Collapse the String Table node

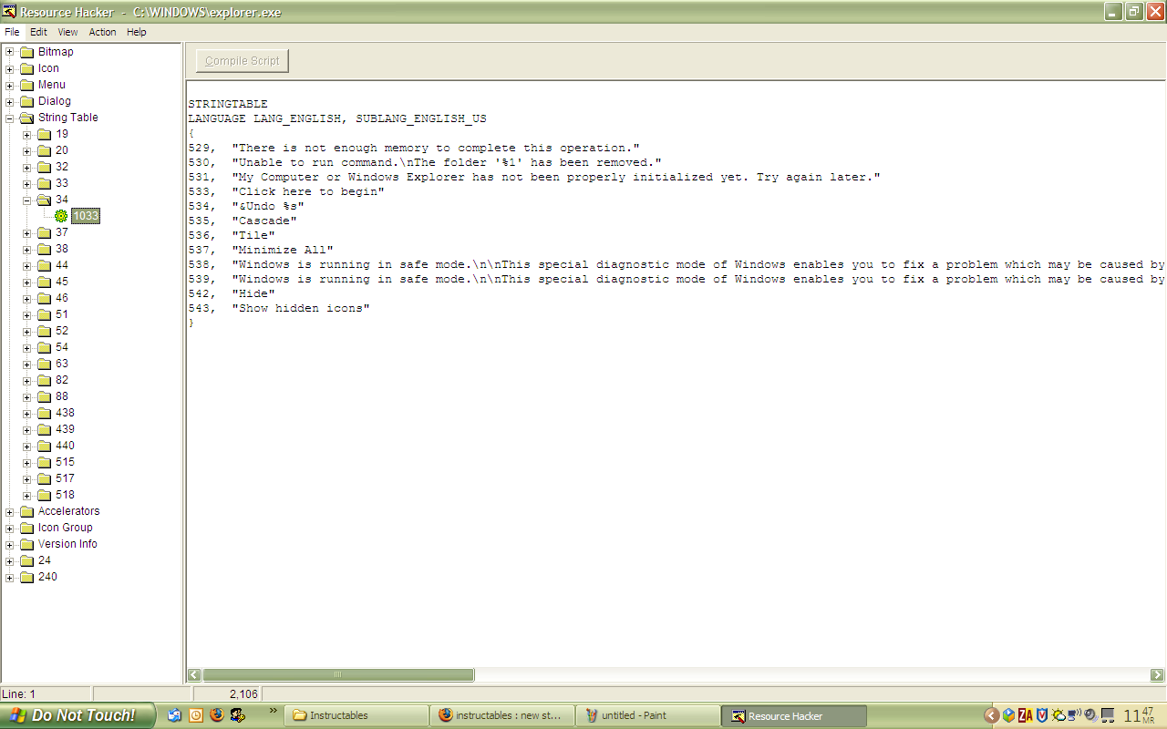pos(10,118)
